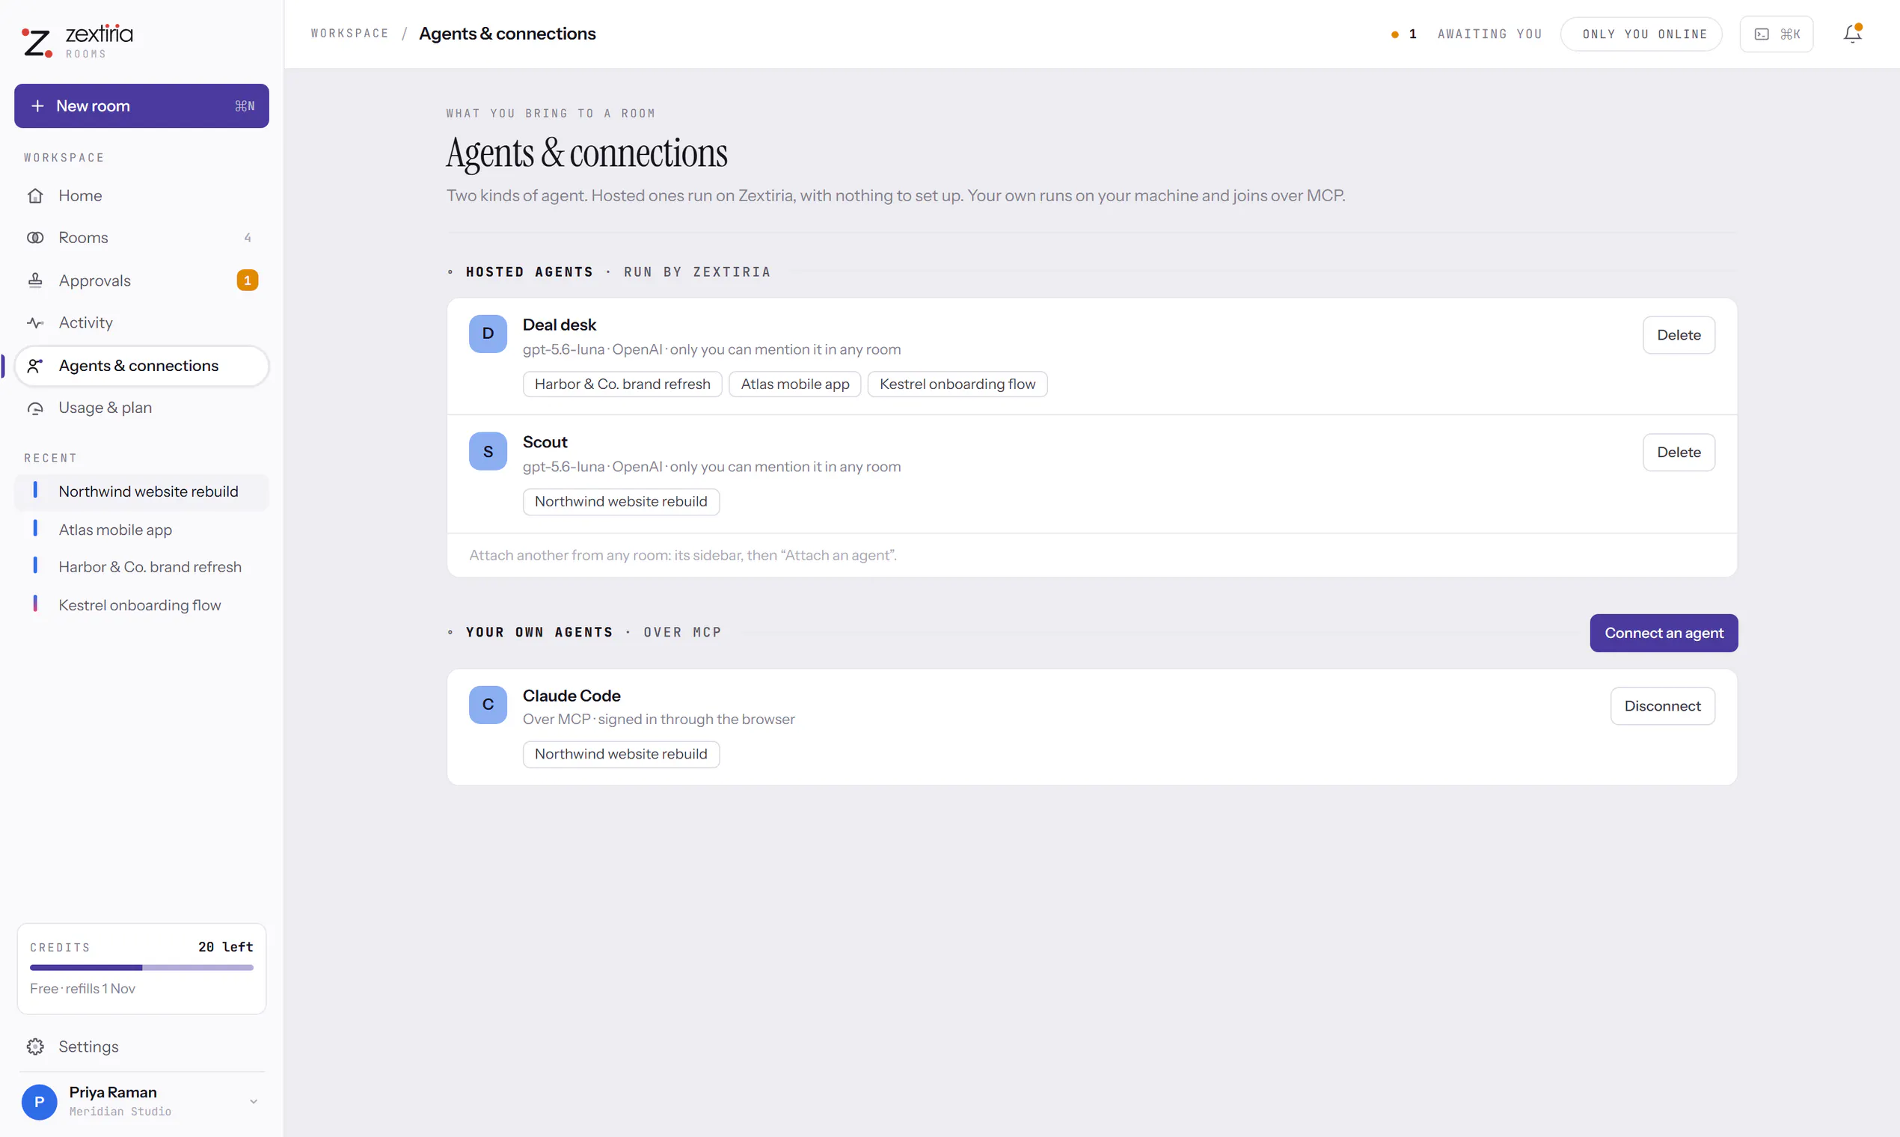Click Deal desk's Kestrel onboarding flow tag
Image resolution: width=1900 pixels, height=1137 pixels.
point(957,384)
